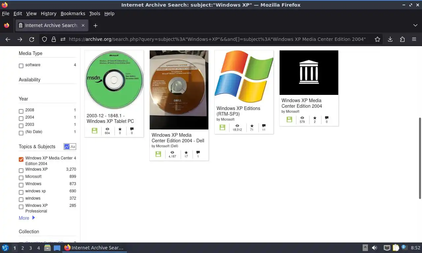Image resolution: width=422 pixels, height=253 pixels.
Task: Click Internet Archive Search taskbar window button
Action: pyautogui.click(x=95, y=248)
